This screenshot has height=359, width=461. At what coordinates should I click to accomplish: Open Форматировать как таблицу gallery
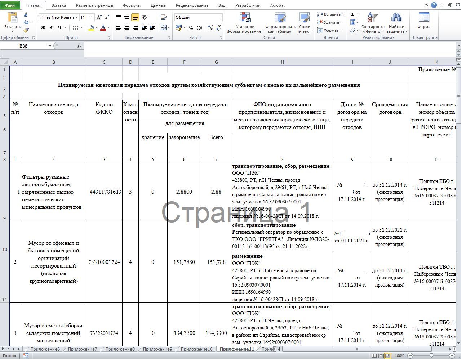tap(280, 23)
